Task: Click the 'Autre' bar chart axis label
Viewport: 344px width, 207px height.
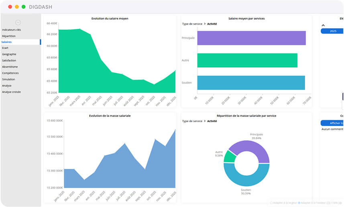Action: coord(185,60)
